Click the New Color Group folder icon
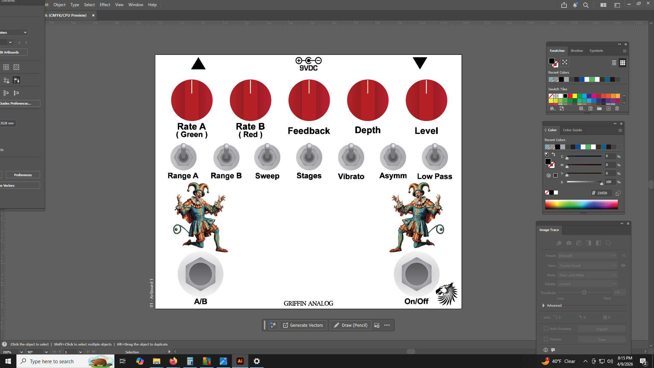The height and width of the screenshot is (368, 654). (x=599, y=109)
